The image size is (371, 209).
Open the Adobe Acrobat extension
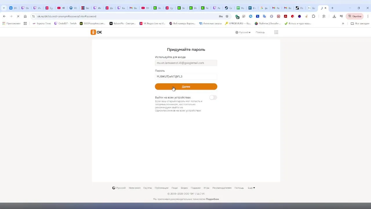(x=285, y=16)
